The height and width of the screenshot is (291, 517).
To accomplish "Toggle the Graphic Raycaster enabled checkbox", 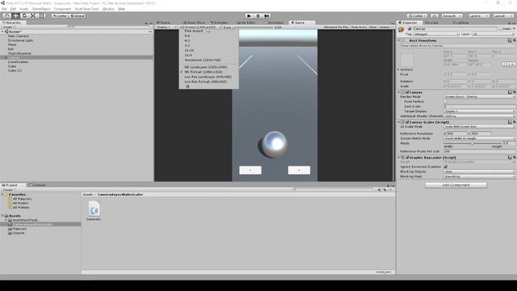I will [407, 158].
